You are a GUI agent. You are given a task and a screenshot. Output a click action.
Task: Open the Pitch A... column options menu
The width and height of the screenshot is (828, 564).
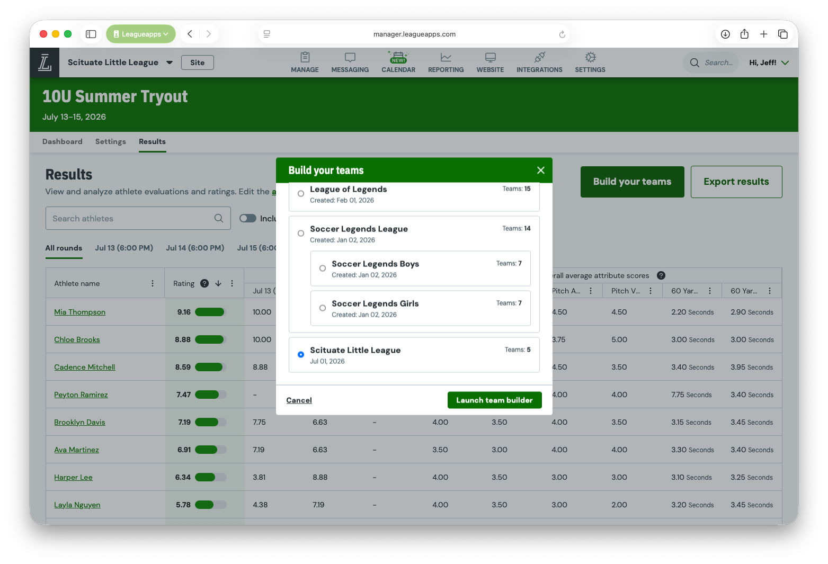tap(591, 291)
